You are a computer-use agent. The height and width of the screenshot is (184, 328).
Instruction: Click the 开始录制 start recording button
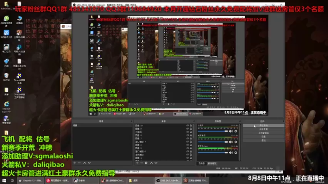tap(263, 129)
